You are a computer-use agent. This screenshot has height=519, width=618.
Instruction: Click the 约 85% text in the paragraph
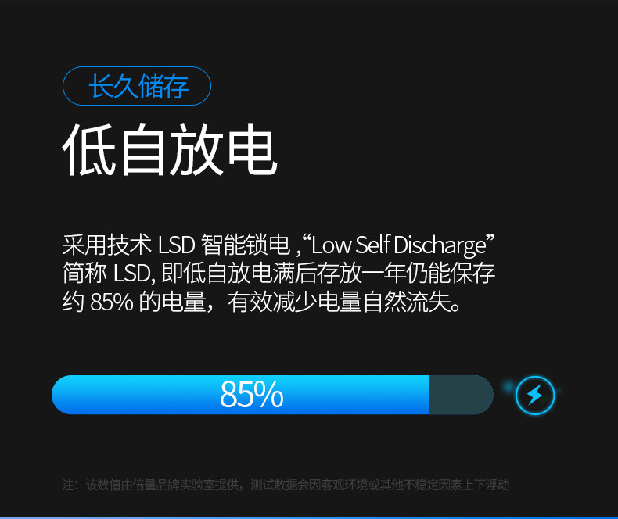pyautogui.click(x=98, y=302)
